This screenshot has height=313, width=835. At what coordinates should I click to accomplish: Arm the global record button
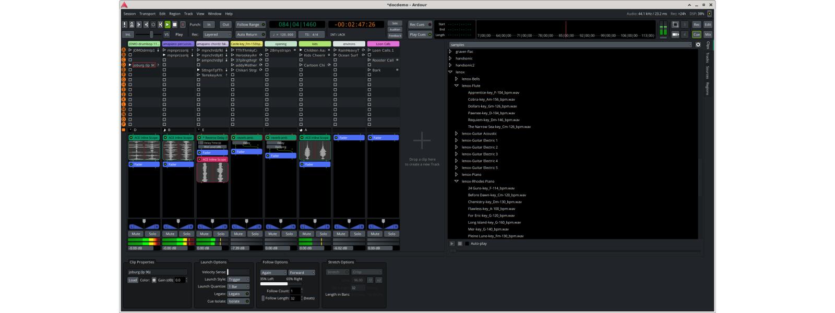pyautogui.click(x=183, y=25)
